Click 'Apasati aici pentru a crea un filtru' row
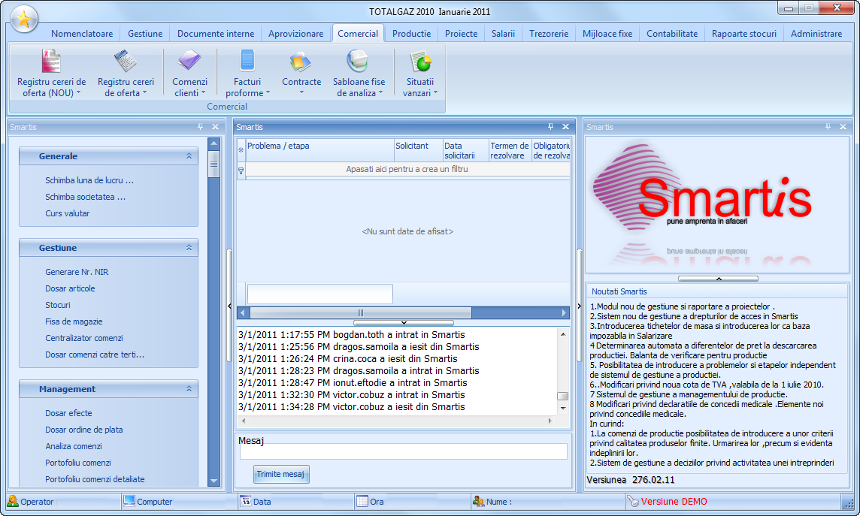 coord(407,169)
